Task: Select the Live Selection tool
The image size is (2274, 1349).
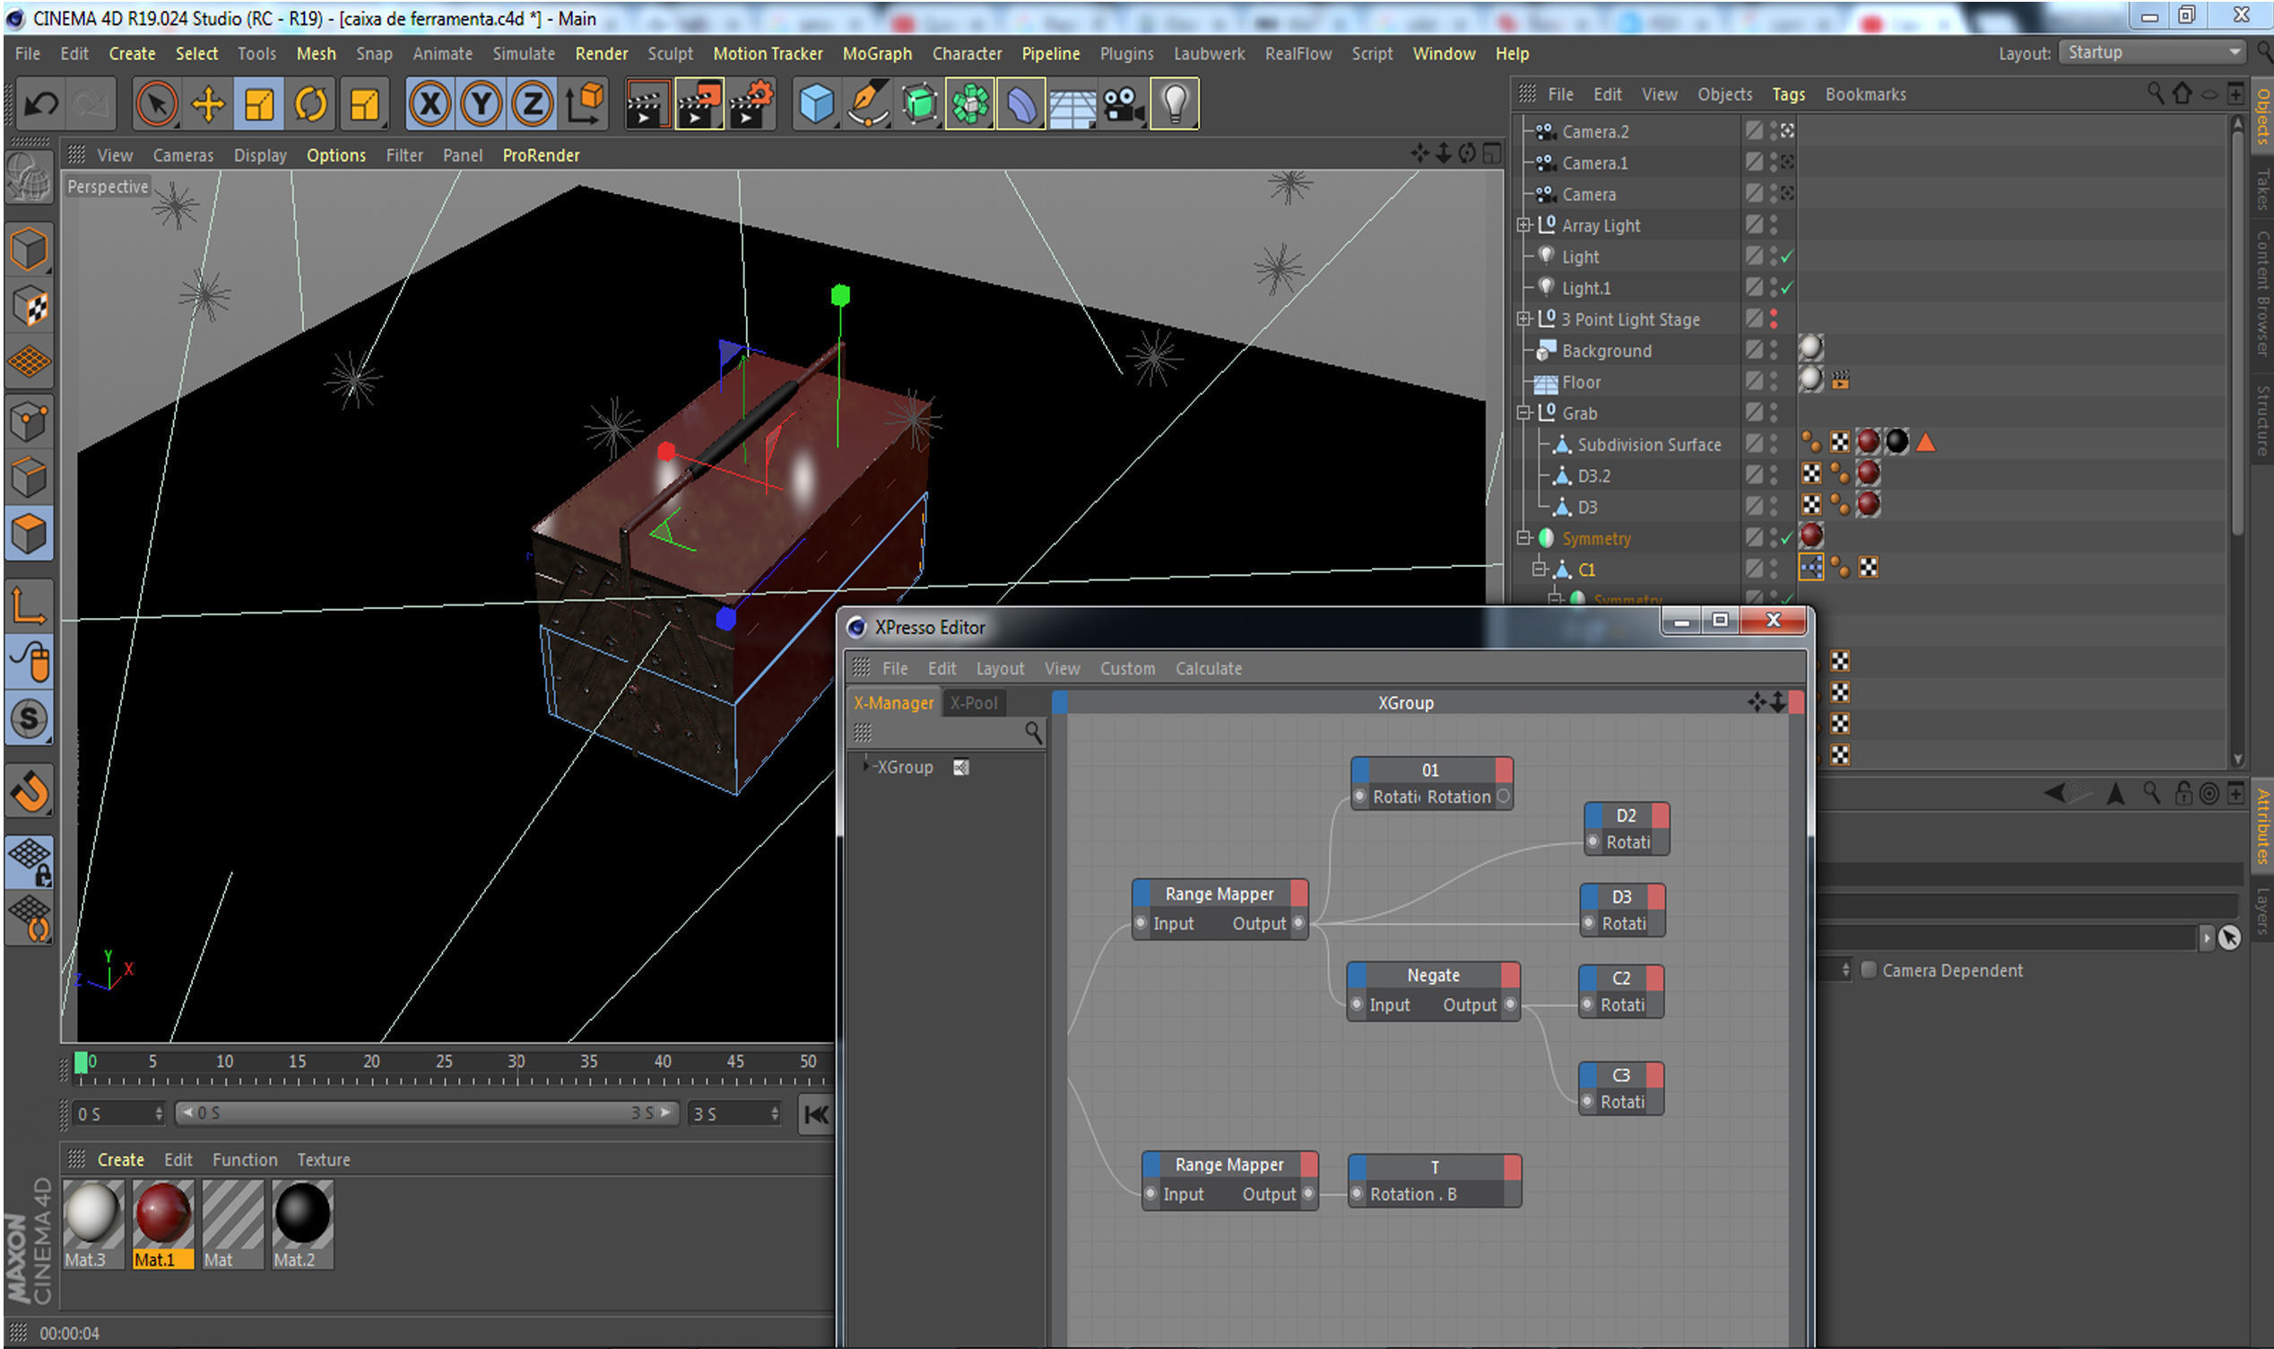Action: click(156, 104)
